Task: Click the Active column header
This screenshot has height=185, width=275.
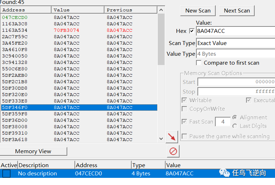Action: [9, 165]
